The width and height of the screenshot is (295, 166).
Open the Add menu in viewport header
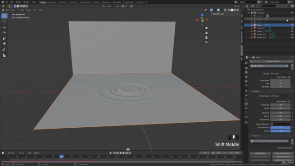pyautogui.click(x=35, y=10)
